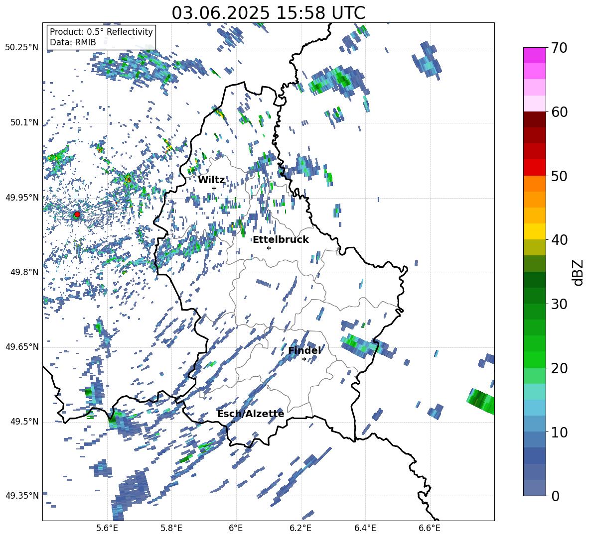Click the 6.2°E longitude label

pyautogui.click(x=300, y=528)
